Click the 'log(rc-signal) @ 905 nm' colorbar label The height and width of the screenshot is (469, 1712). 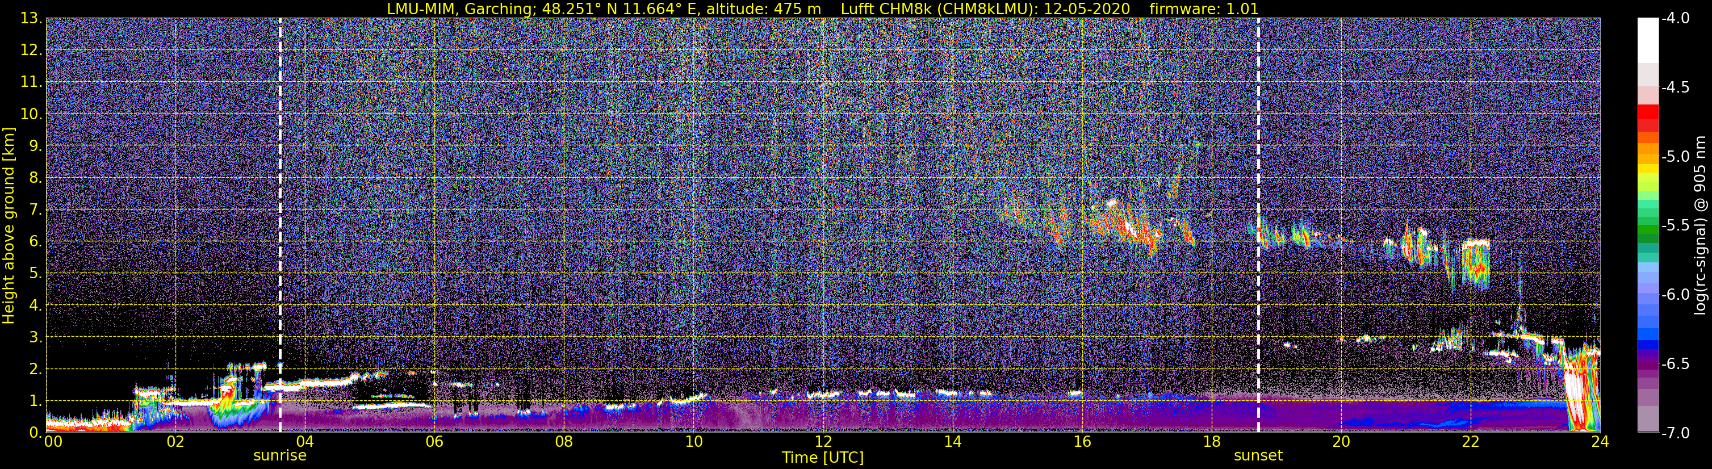1700,225
